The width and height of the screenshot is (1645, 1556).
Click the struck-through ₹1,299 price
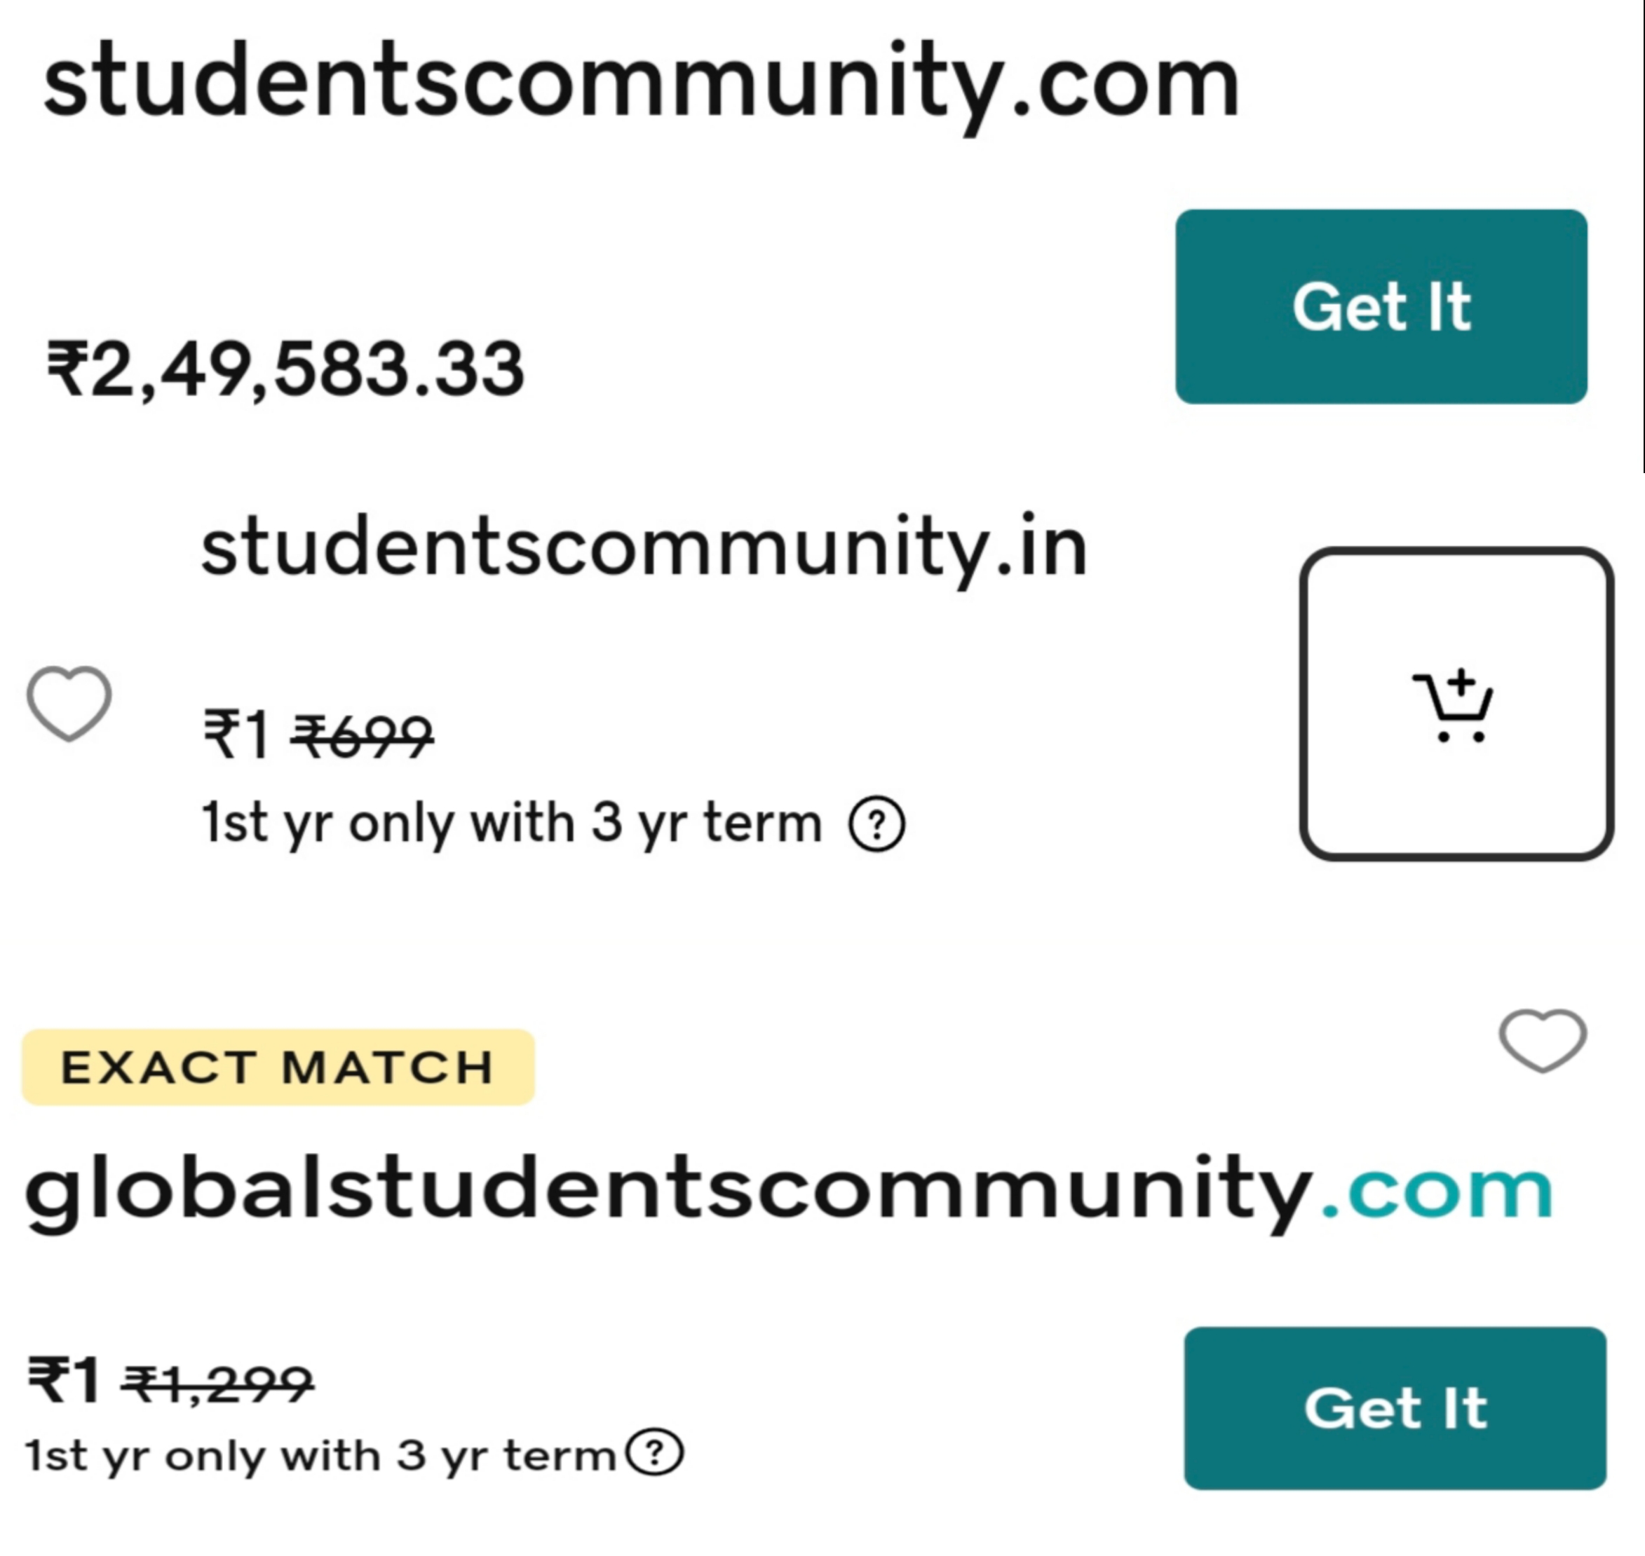click(217, 1383)
